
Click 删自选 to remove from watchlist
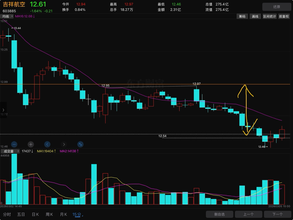219,214
